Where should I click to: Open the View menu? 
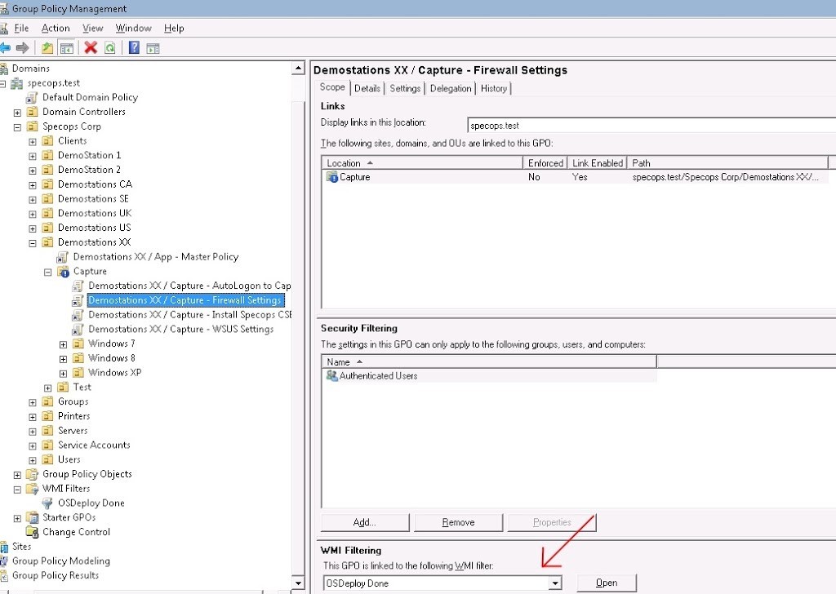point(93,29)
